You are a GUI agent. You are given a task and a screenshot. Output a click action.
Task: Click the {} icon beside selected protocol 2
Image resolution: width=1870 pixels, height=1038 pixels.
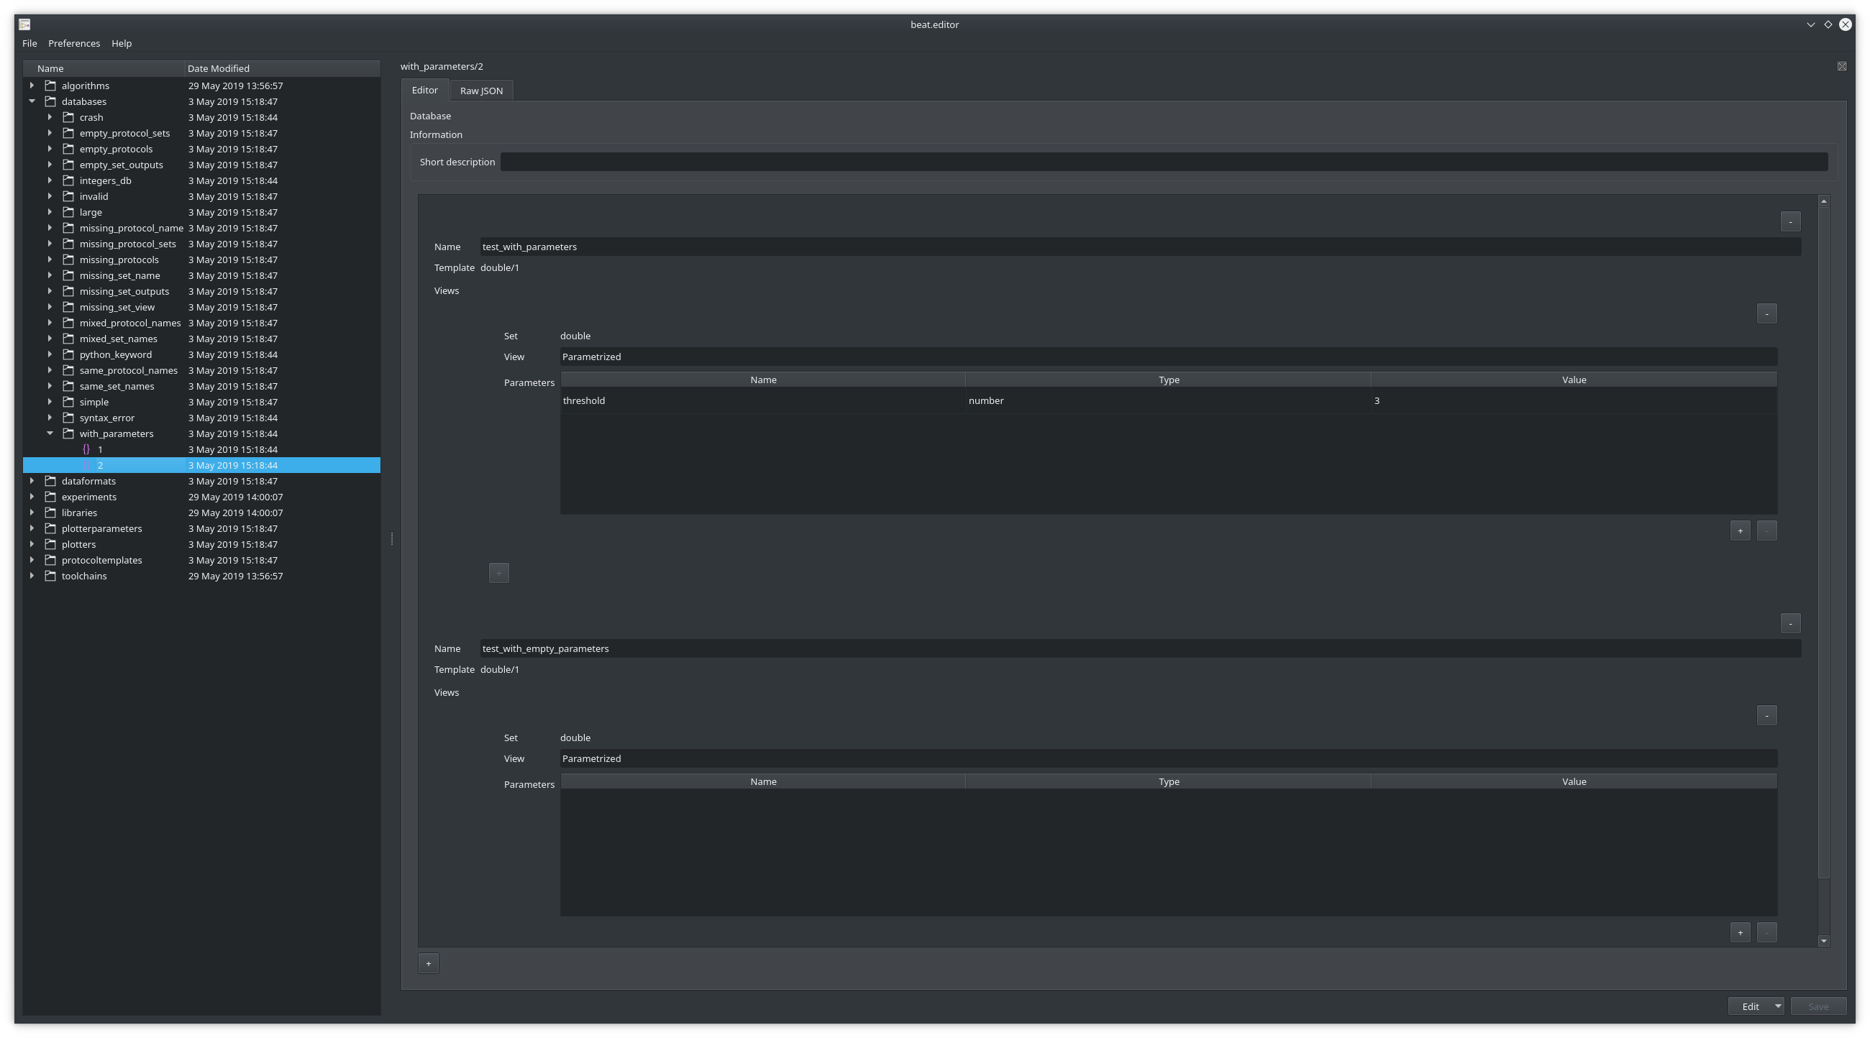pyautogui.click(x=87, y=465)
